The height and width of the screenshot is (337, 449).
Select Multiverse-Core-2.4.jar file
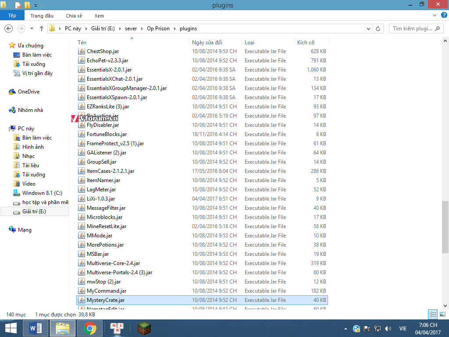202,263
